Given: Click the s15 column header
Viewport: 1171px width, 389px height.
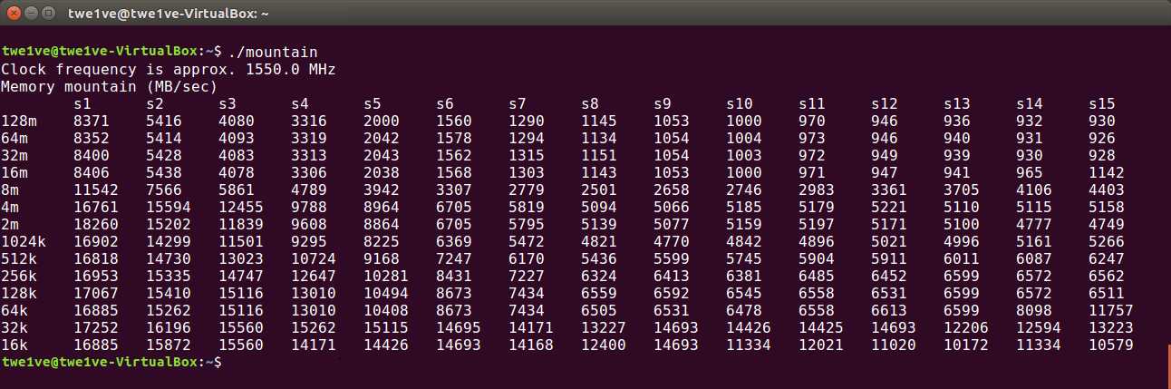Looking at the screenshot, I should [1102, 103].
